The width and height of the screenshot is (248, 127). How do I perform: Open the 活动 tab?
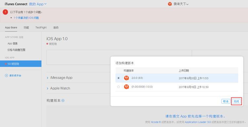coord(56,28)
